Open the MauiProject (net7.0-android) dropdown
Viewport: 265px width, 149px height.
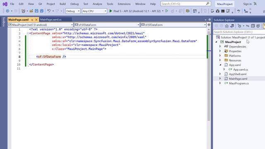(x=41, y=25)
